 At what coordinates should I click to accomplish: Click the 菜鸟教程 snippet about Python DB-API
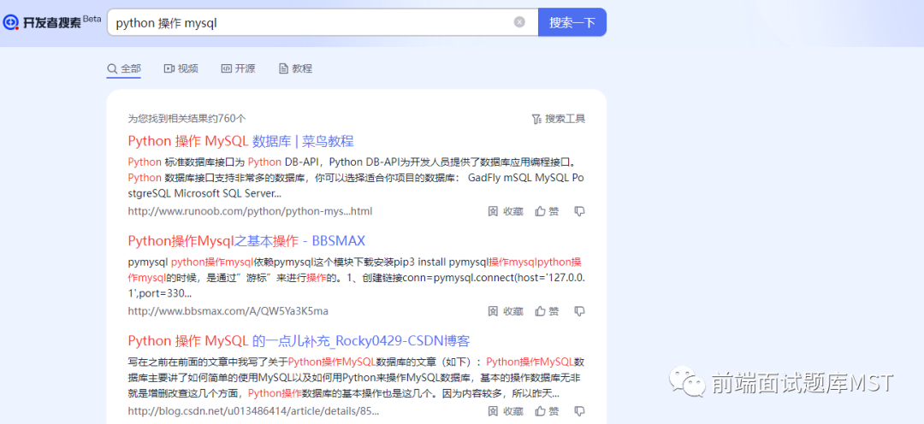357,178
